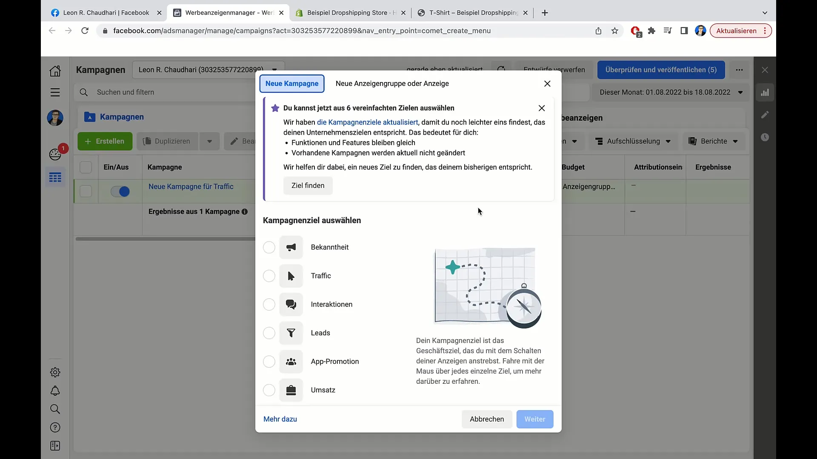Screen dimensions: 817x459
Task: Click the Umsatz briefcase icon
Action: (291, 390)
